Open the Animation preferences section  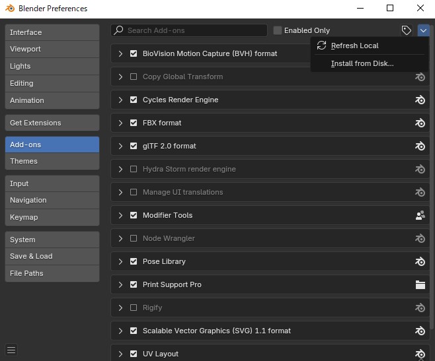coord(52,100)
